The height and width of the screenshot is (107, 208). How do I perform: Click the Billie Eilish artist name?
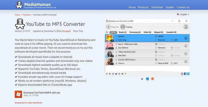coord(122,55)
